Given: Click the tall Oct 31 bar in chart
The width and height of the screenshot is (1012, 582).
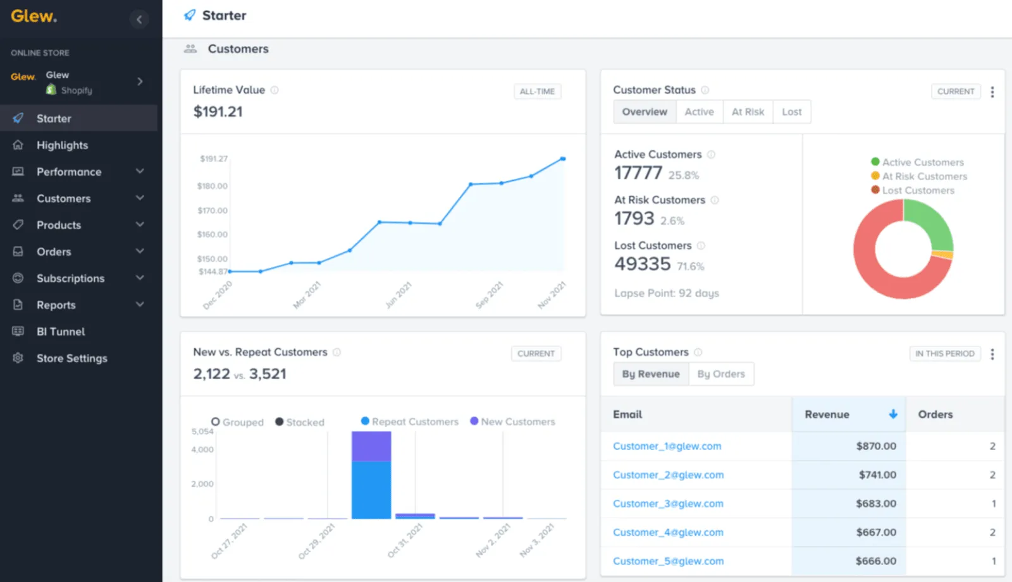Looking at the screenshot, I should (371, 475).
